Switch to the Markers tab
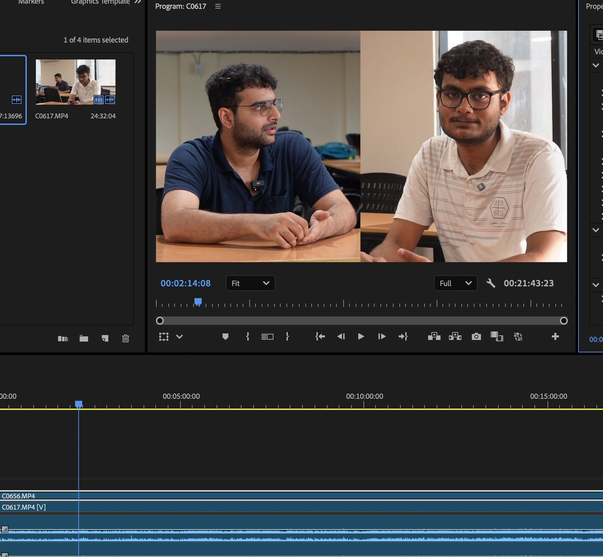Viewport: 603px width, 557px height. tap(31, 3)
